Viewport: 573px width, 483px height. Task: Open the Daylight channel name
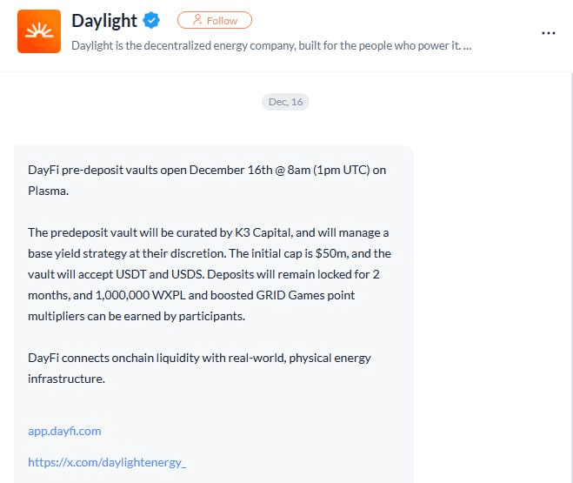pos(104,20)
